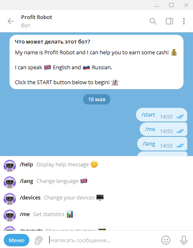Open search in this chat
The image size is (193, 248).
(153, 21)
